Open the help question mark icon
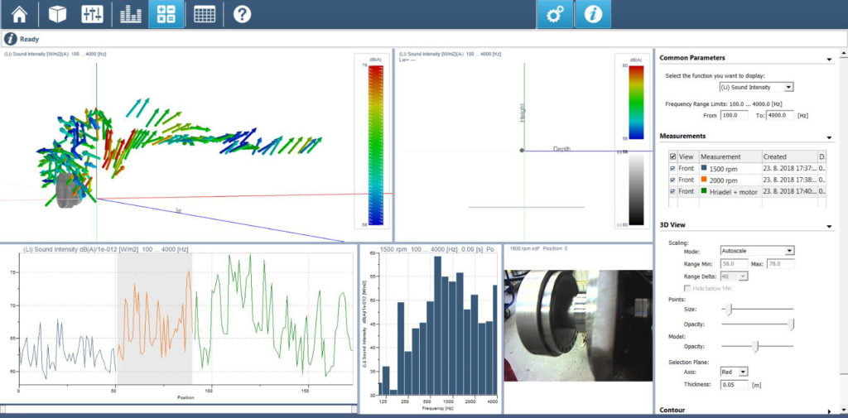 coord(241,14)
